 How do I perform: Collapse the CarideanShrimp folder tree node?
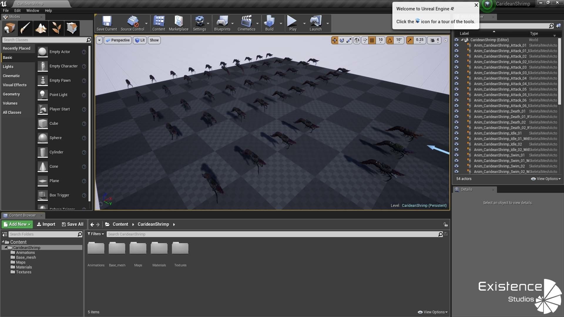coord(6,247)
